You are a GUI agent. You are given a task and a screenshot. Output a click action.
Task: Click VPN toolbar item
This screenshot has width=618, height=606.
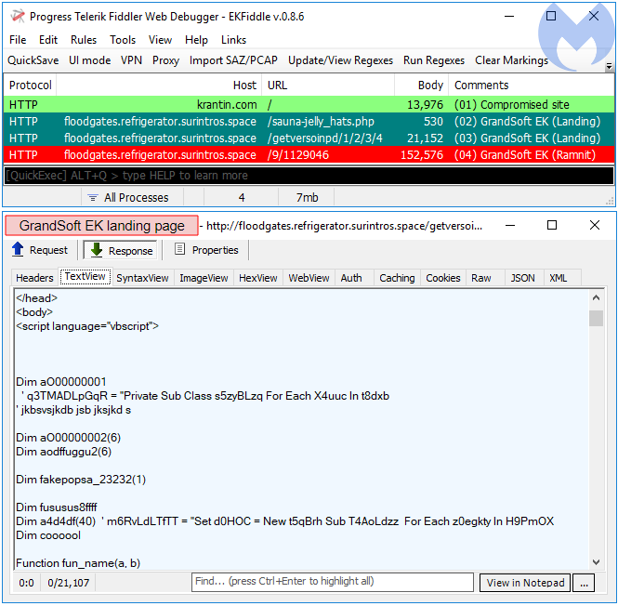coord(131,60)
